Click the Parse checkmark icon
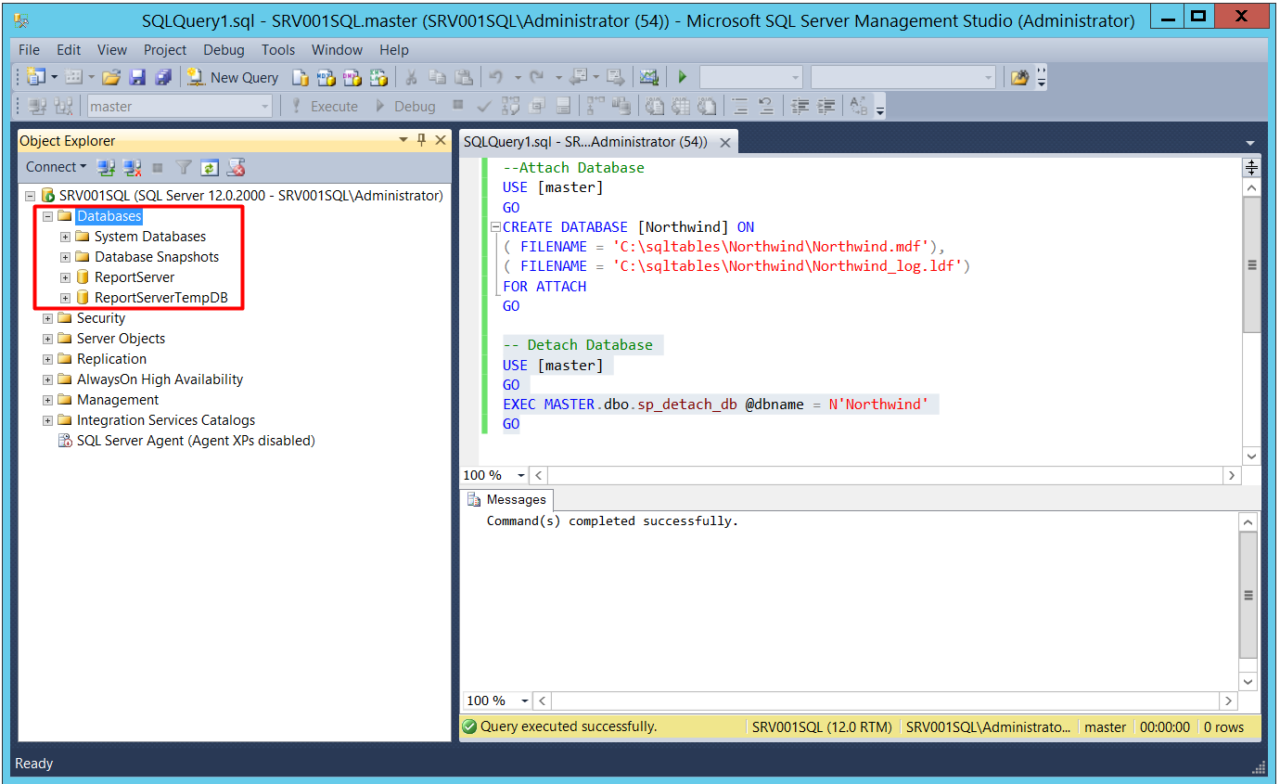The height and width of the screenshot is (784, 1280). 484,106
